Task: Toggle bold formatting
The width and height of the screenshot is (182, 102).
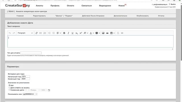Action: click(64, 33)
